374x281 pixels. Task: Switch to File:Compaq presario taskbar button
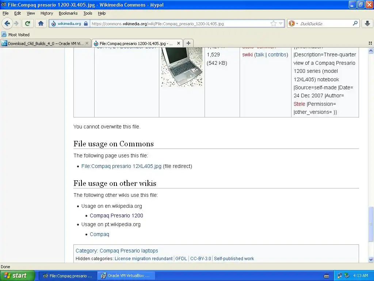[68, 276]
